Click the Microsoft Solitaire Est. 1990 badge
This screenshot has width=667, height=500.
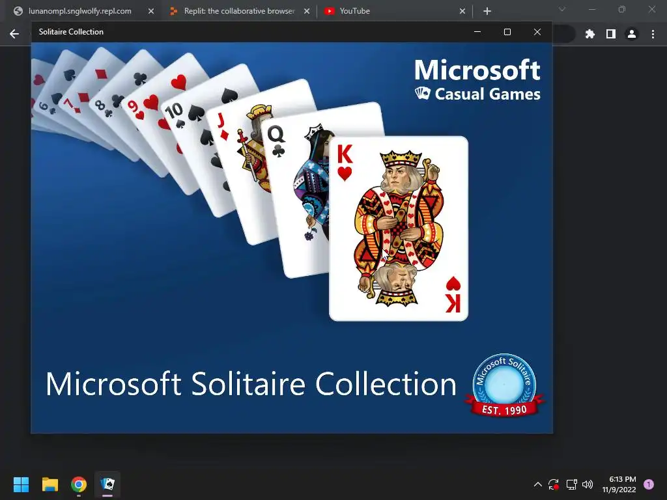505,385
